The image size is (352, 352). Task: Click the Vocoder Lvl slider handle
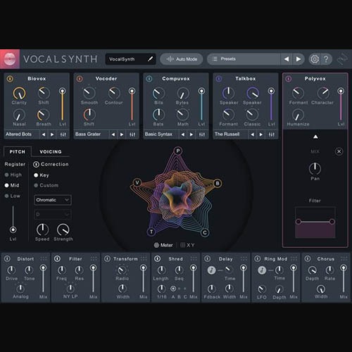tap(132, 91)
